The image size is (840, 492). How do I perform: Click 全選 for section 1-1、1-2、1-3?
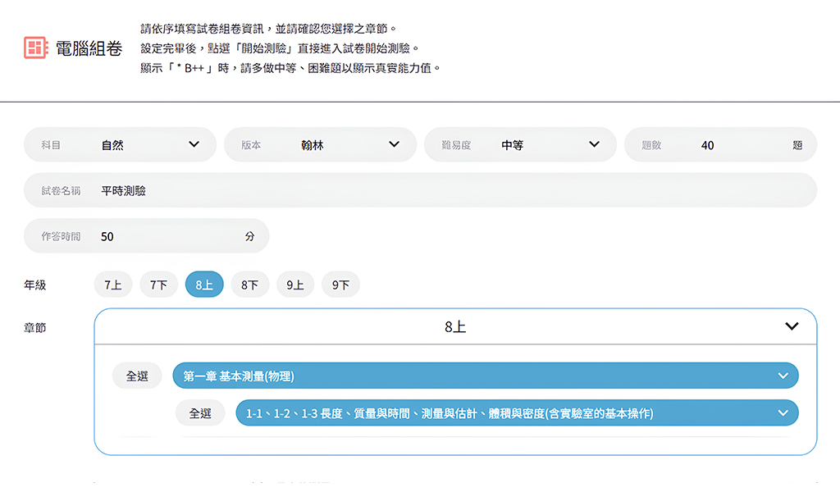coord(200,413)
